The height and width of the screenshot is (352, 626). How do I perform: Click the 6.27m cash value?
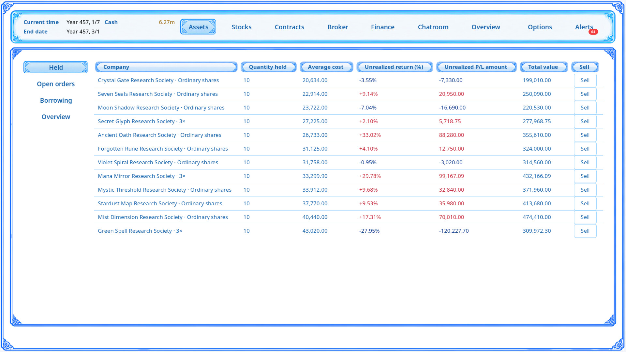click(167, 22)
